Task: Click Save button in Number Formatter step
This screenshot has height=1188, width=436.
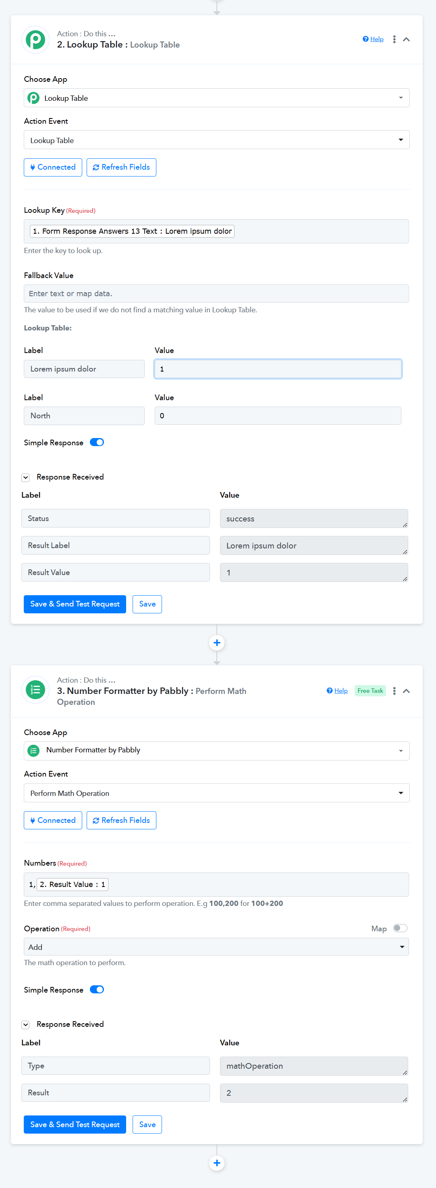Action: point(147,1125)
